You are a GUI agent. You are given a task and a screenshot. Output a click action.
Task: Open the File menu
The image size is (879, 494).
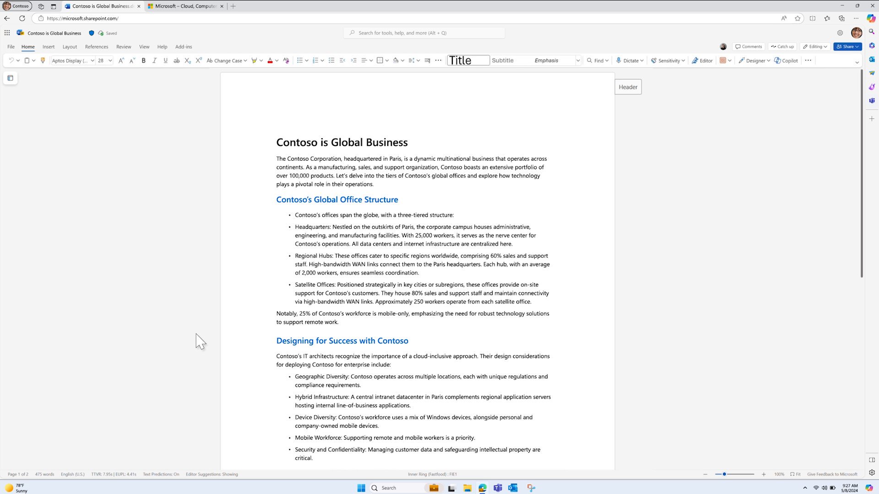(x=11, y=47)
